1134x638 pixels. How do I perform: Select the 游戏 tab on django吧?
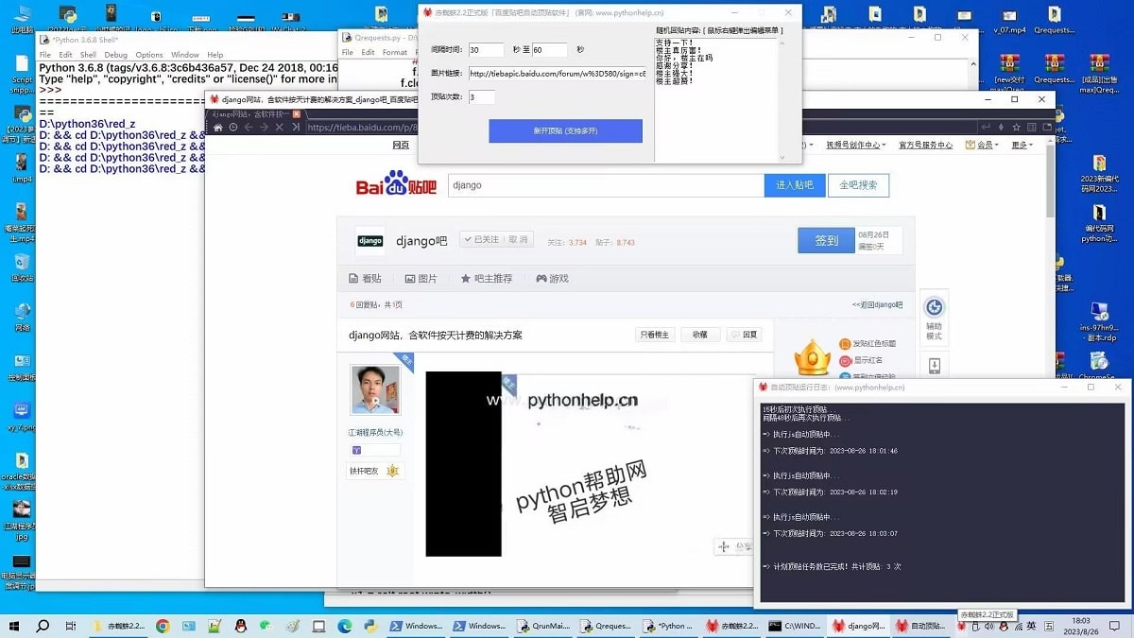553,279
